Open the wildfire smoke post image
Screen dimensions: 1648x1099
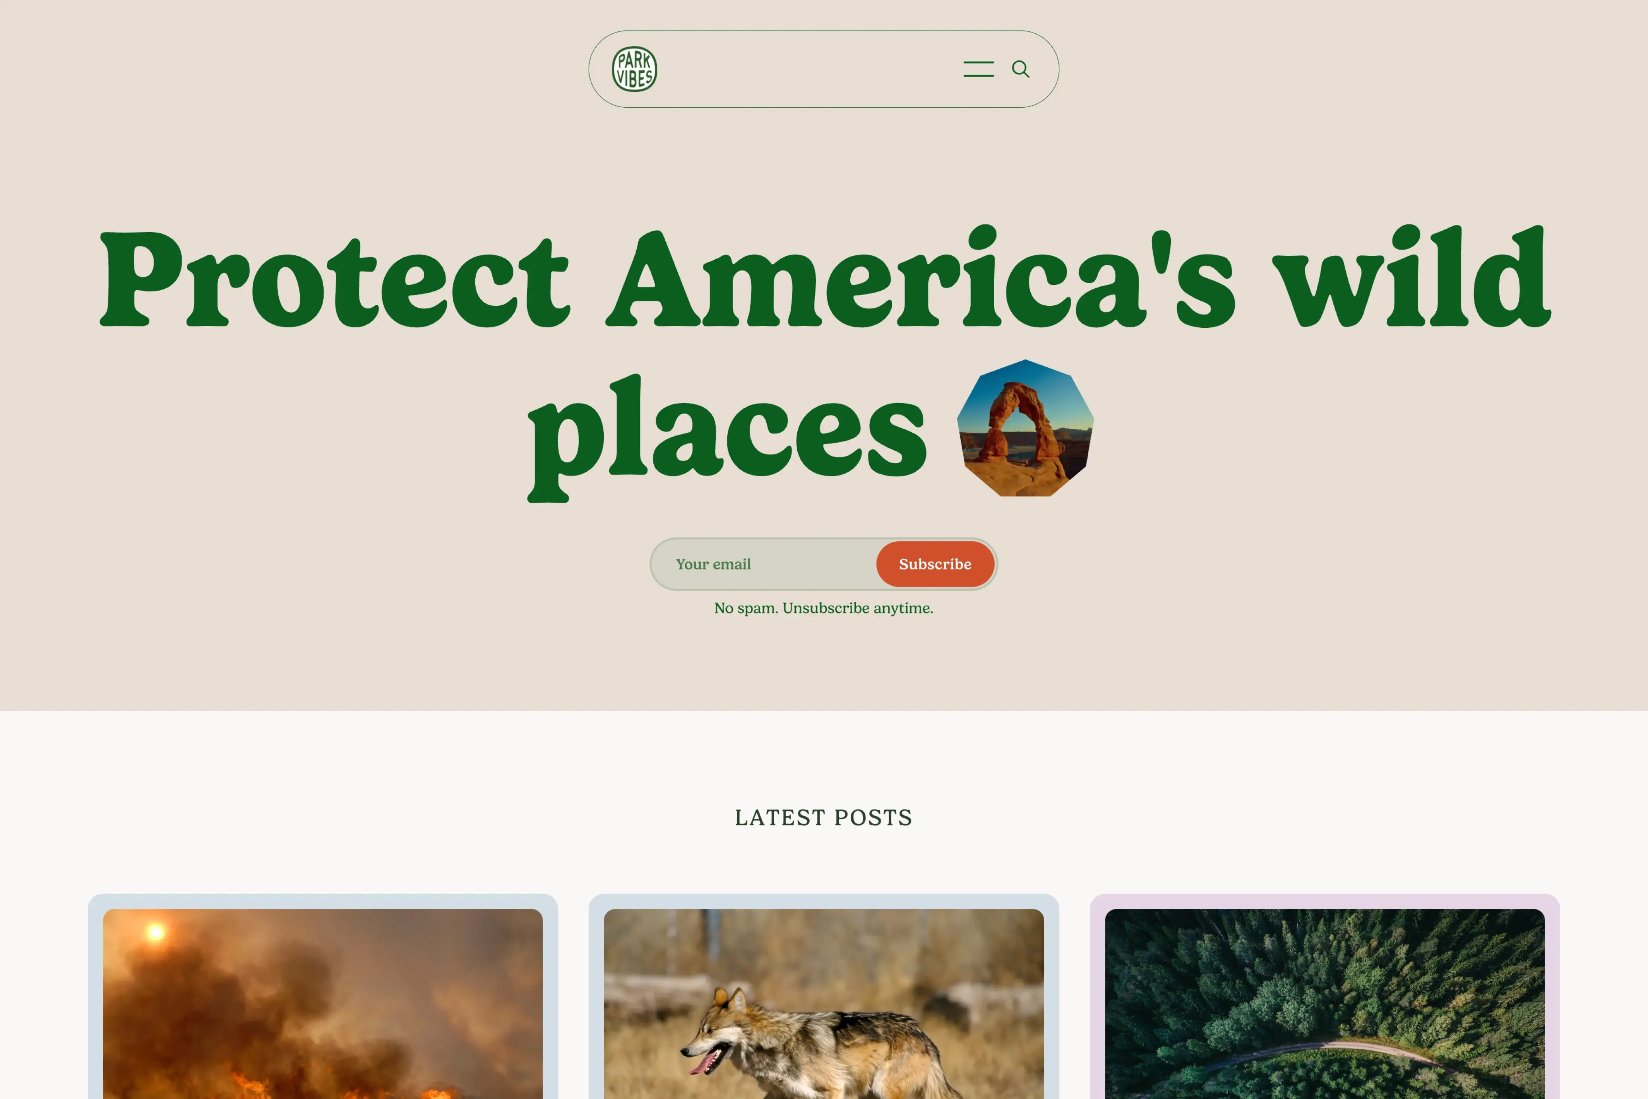point(322,1004)
